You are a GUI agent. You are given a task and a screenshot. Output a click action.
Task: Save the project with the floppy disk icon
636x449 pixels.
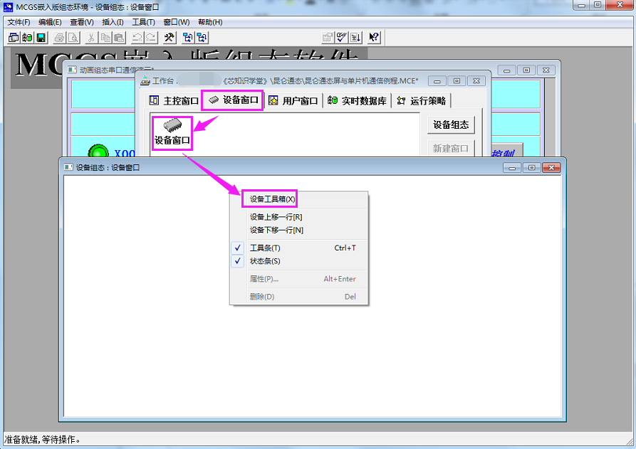pyautogui.click(x=41, y=38)
